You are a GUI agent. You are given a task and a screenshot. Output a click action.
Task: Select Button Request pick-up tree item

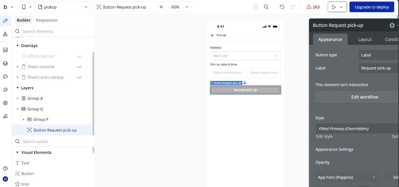click(53, 130)
